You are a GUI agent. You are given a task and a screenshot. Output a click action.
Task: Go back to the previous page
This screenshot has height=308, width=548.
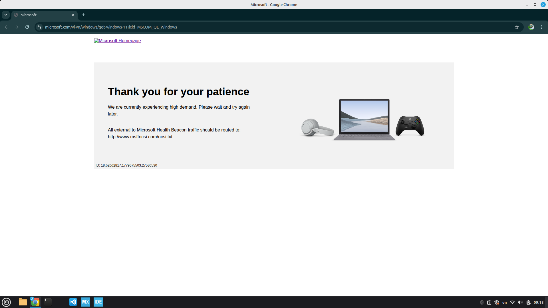click(7, 27)
